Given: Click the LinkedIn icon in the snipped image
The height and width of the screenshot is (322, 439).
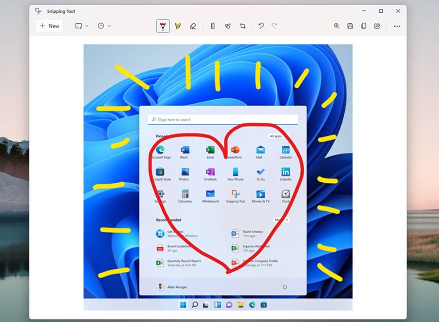Looking at the screenshot, I should pyautogui.click(x=286, y=171).
